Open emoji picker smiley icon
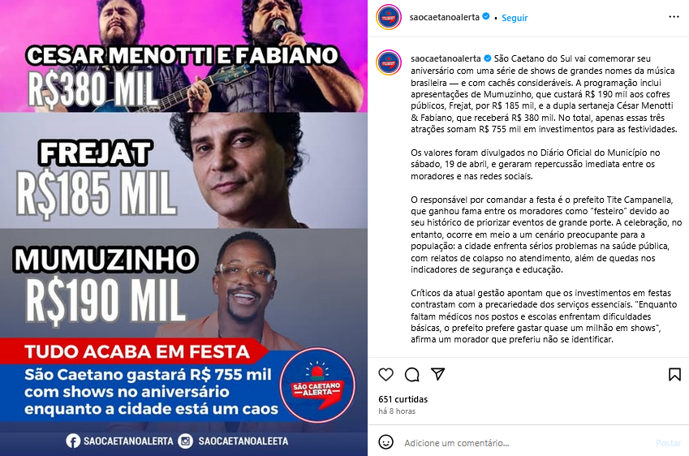This screenshot has height=456, width=689. coord(385,442)
